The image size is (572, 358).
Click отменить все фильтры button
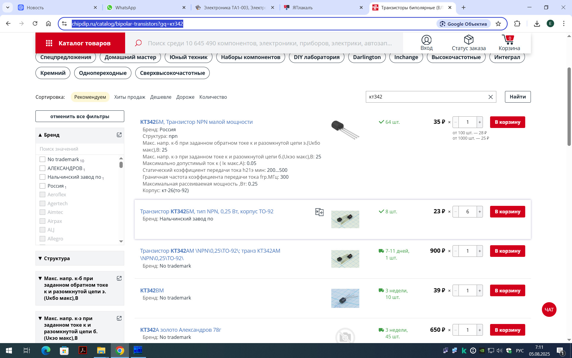pos(80,116)
